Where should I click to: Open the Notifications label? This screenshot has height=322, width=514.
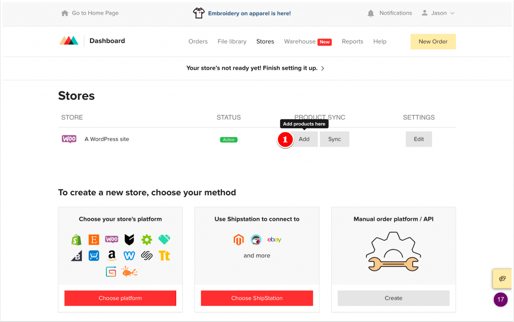pyautogui.click(x=396, y=13)
